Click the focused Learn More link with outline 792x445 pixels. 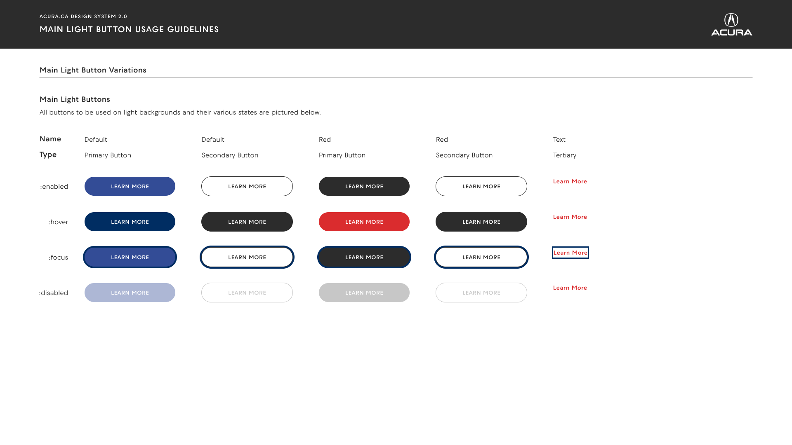pos(570,253)
